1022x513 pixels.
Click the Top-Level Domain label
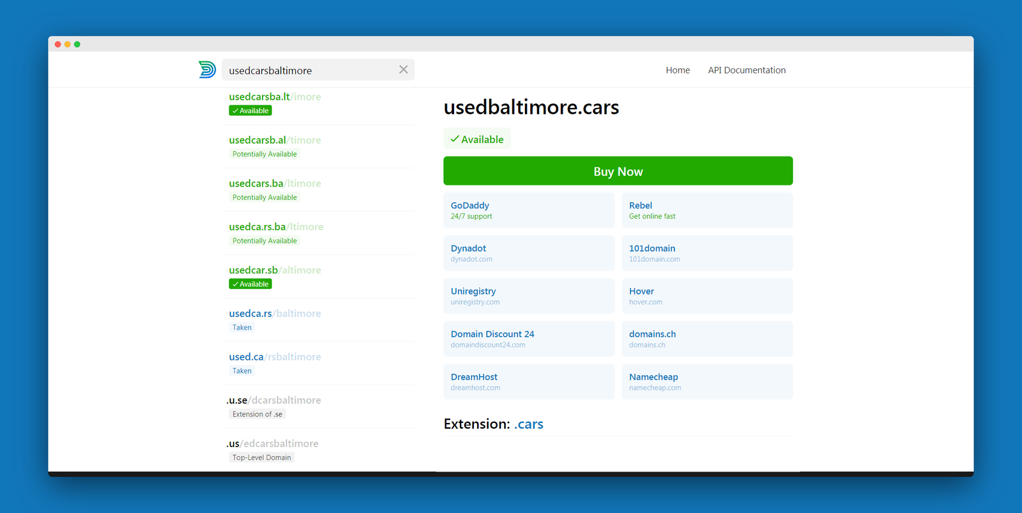point(262,457)
